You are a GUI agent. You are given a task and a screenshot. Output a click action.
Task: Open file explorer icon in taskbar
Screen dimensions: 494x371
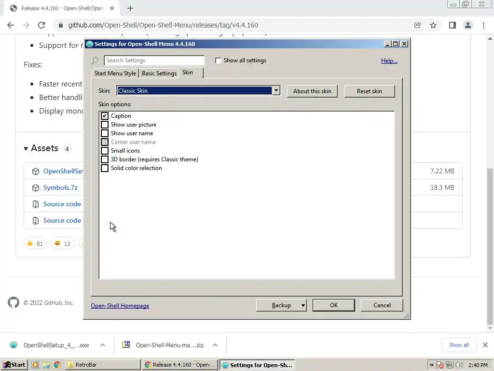46,365
